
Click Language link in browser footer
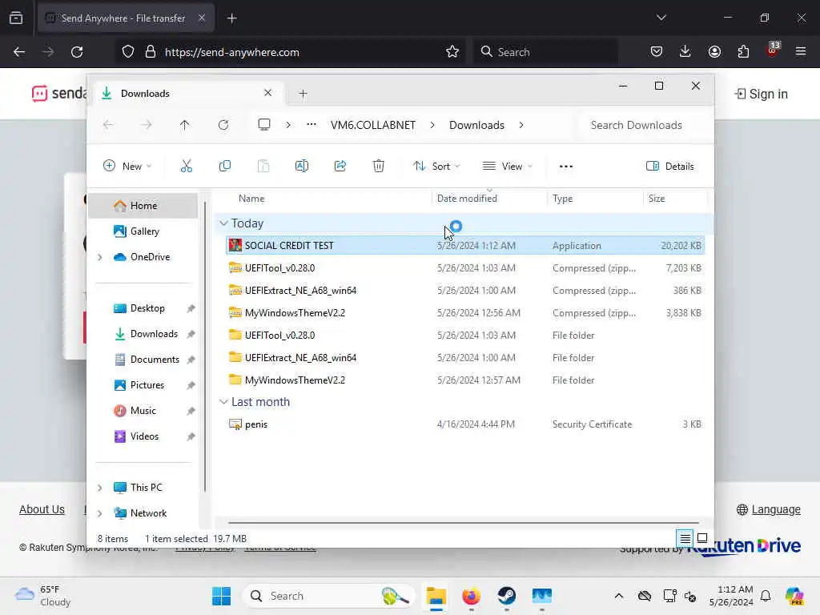[x=768, y=509]
